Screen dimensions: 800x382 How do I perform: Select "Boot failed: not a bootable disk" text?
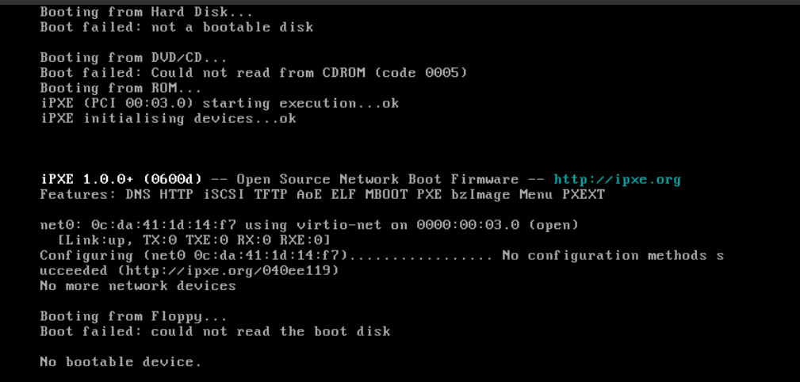[177, 27]
